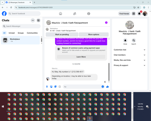Click the taskbar clock showing 5:50 PM
Viewport: 151px width, 121px height.
pyautogui.click(x=140, y=106)
